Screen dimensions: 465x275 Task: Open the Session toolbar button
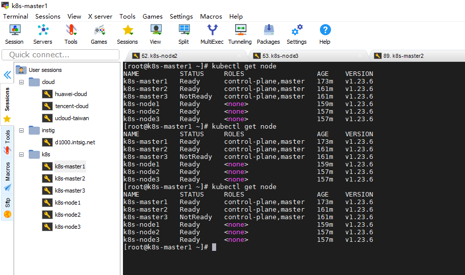tap(14, 34)
